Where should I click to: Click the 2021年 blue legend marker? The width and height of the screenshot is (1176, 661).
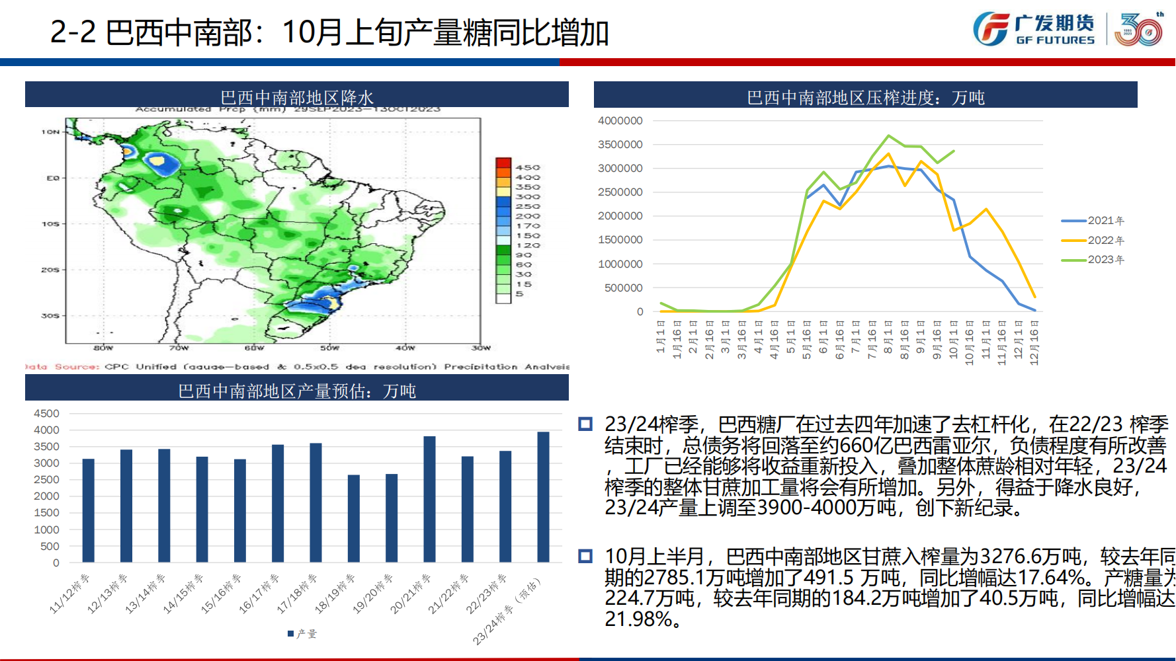(1073, 221)
